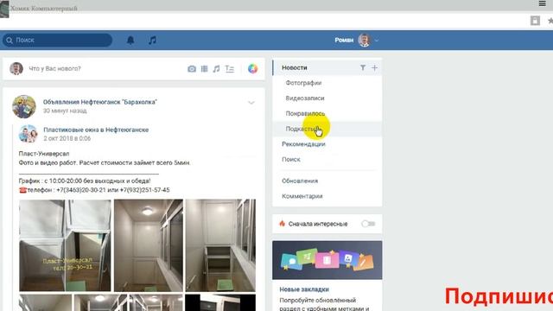Open Объявления Нефтеюганск "Барахолка" group link
The image size is (553, 311).
pos(100,102)
